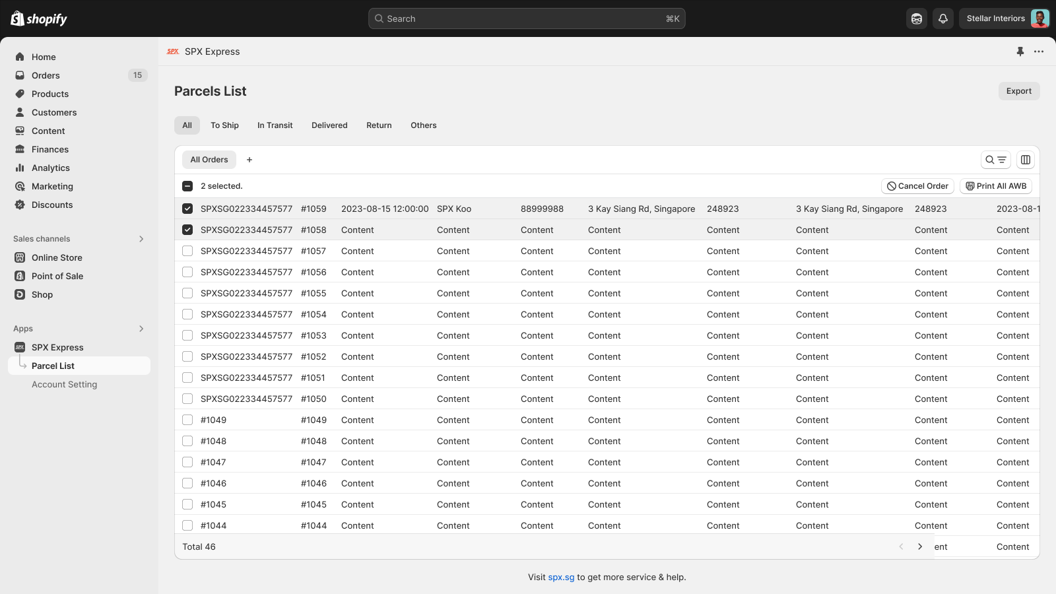Open Analytics from the sidebar icon
This screenshot has height=594, width=1056.
click(20, 168)
